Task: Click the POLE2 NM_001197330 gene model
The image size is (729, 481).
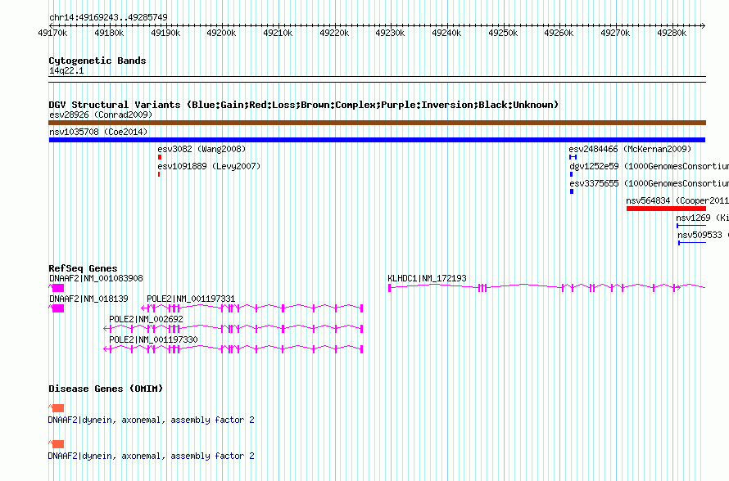Action: pos(233,349)
